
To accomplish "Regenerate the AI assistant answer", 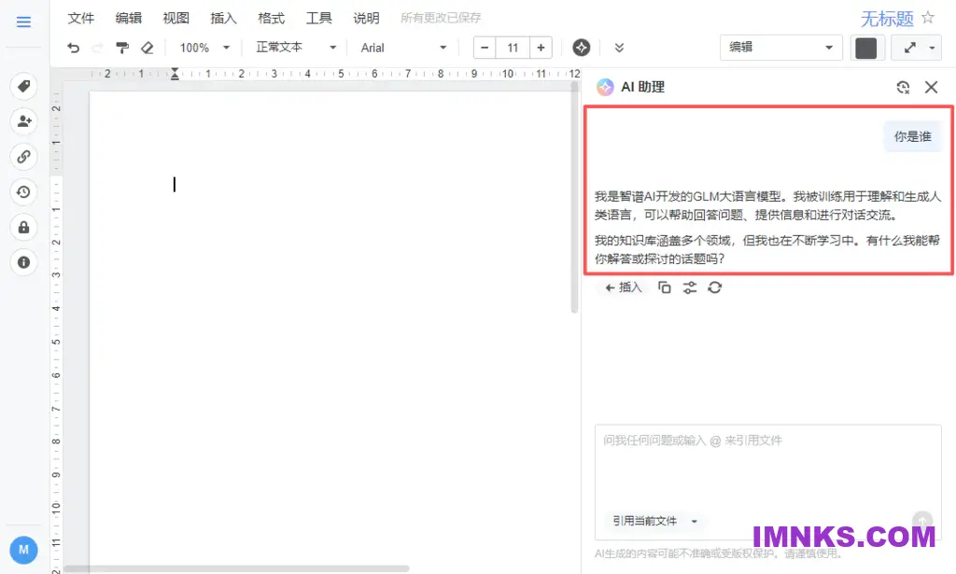I will click(x=712, y=287).
